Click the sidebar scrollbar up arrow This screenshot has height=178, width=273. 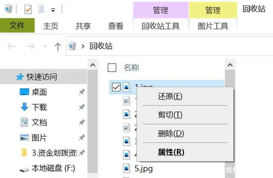(x=92, y=64)
